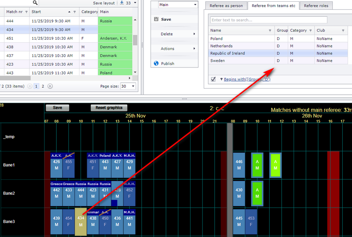Click match 455 block on Bane1
This screenshot has width=352, height=237.
(69, 165)
